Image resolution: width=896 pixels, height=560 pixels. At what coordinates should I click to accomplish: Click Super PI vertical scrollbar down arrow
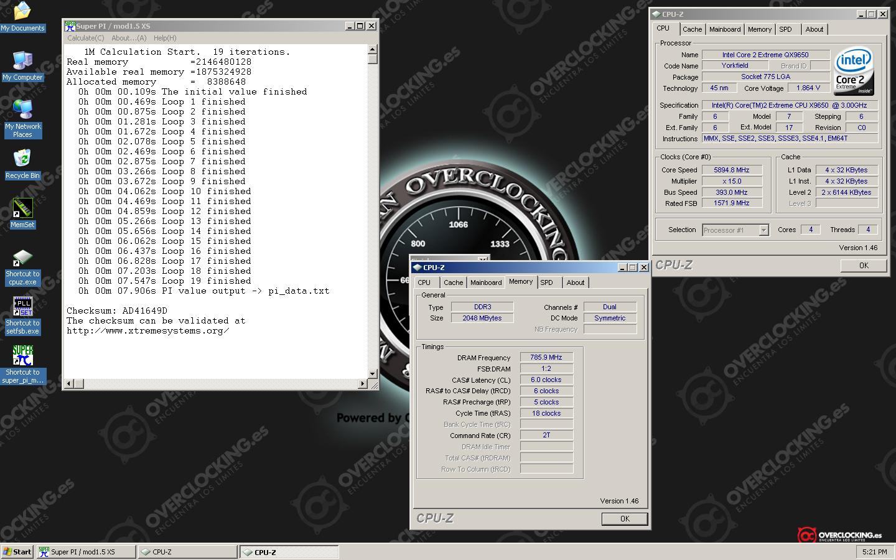tap(372, 374)
